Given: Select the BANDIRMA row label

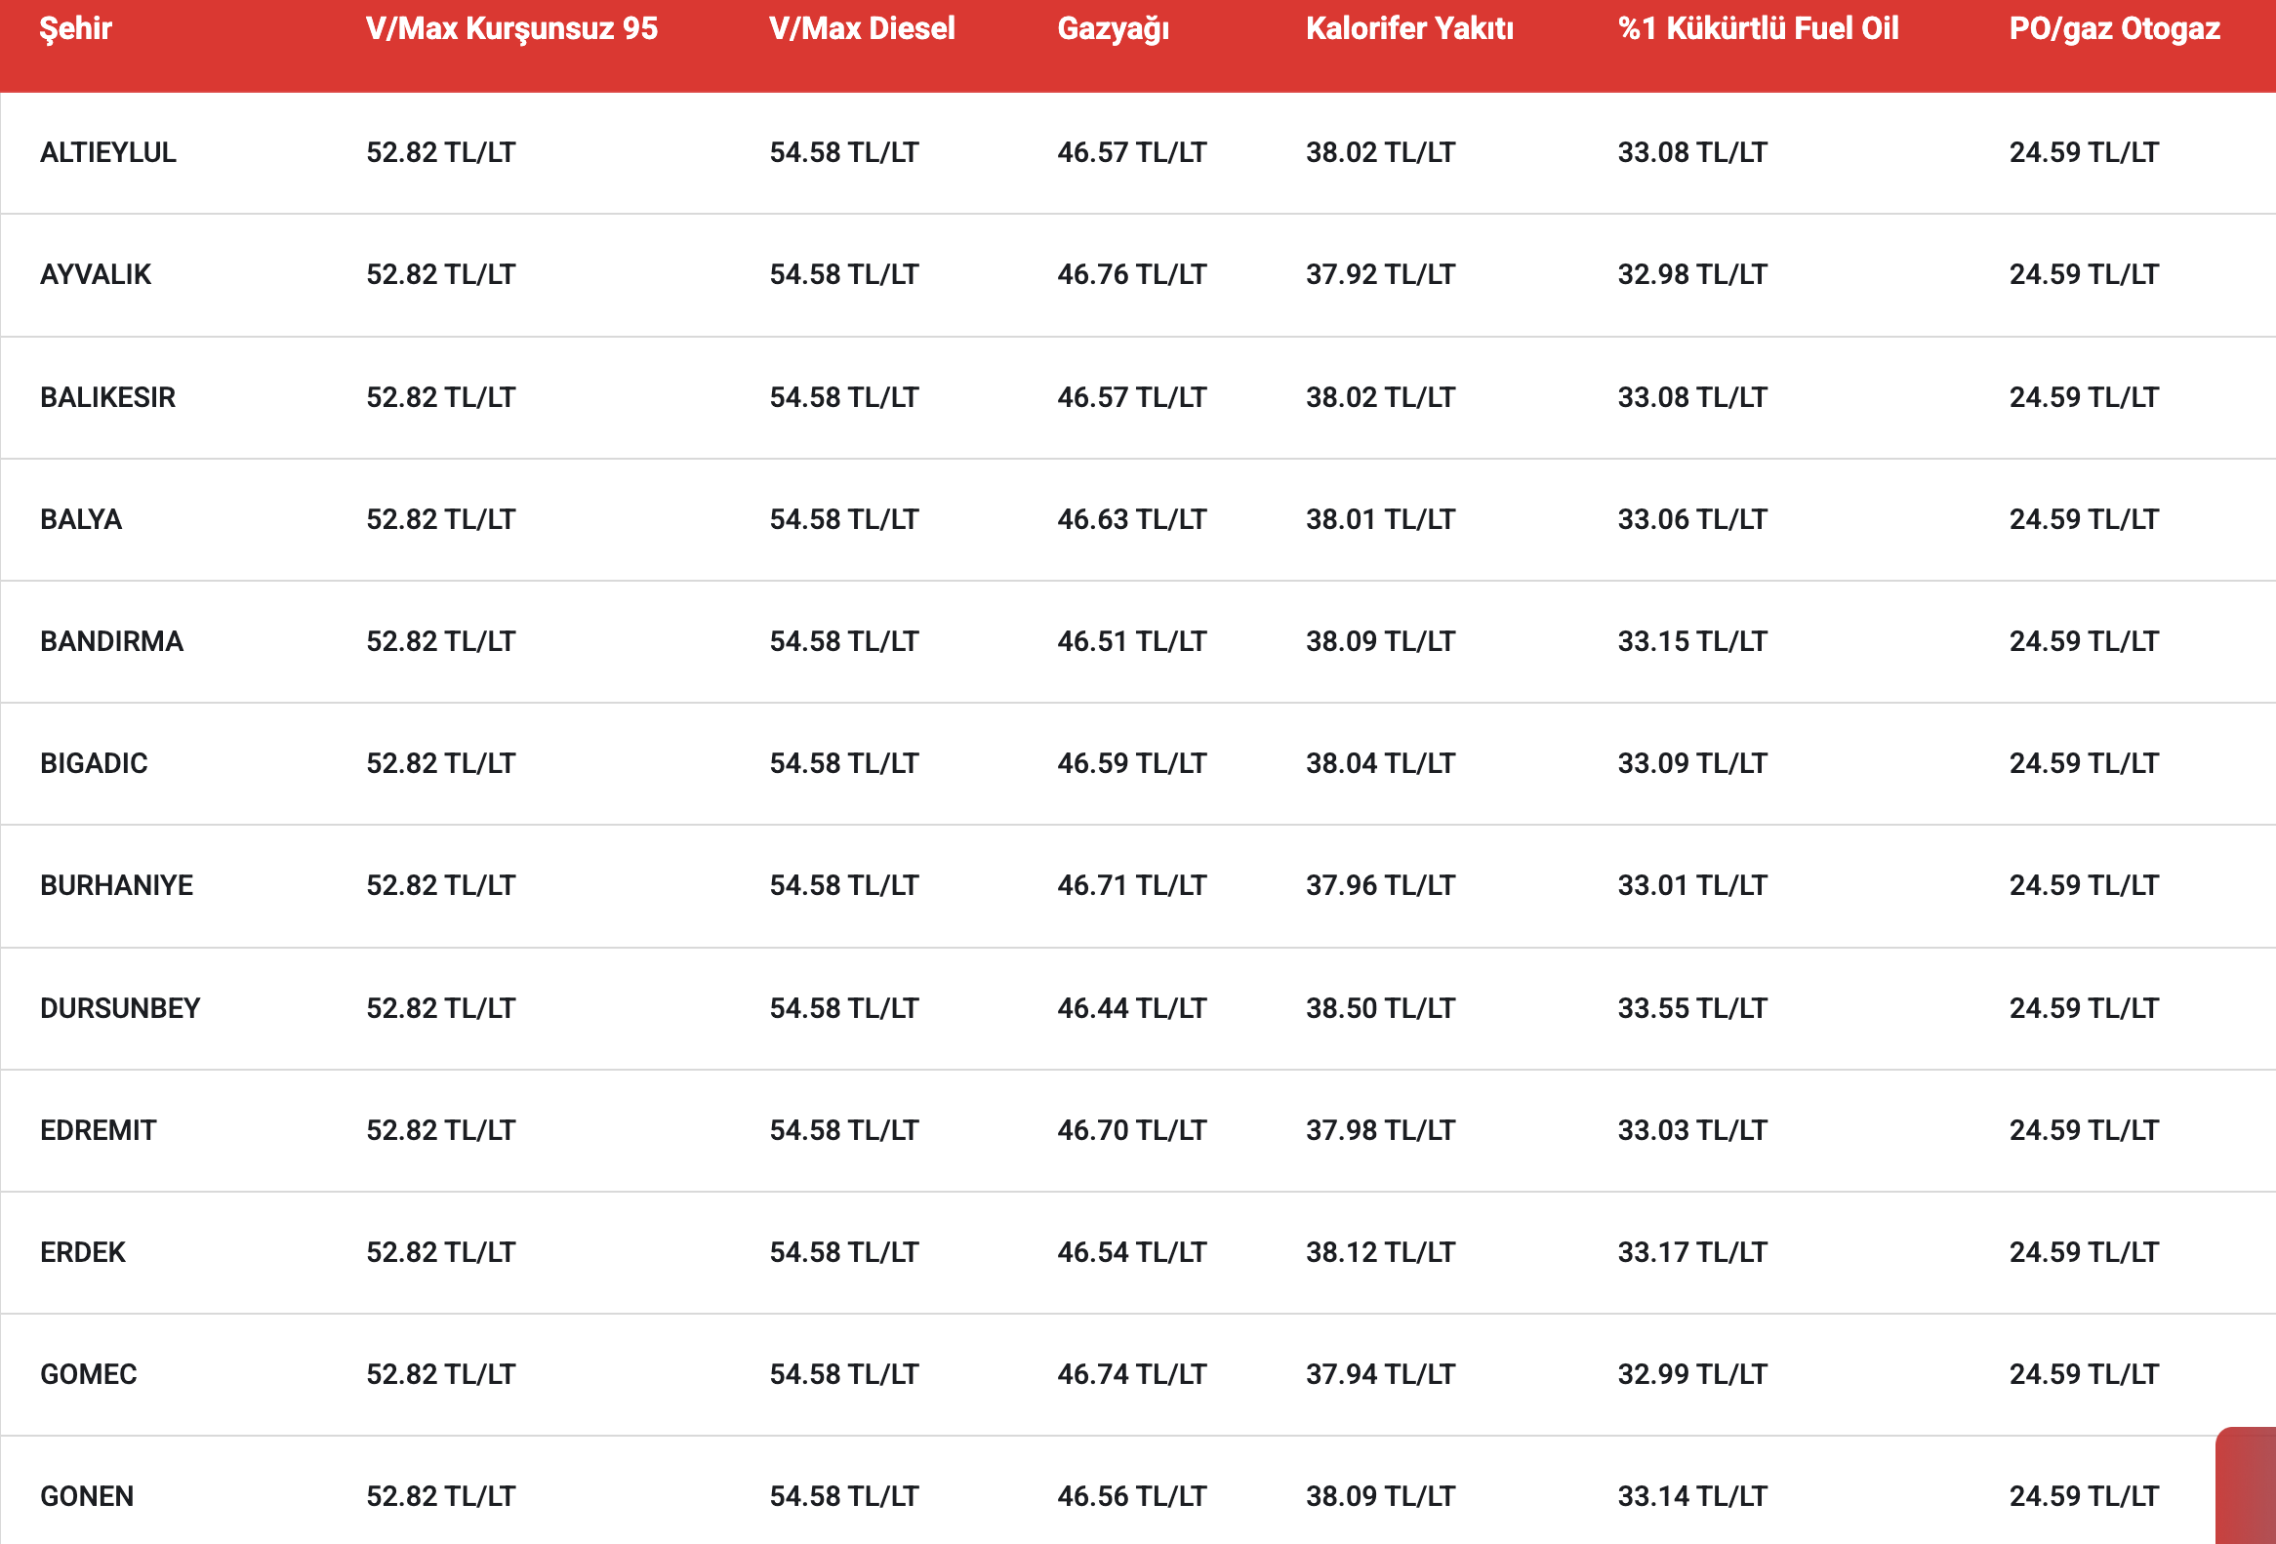Looking at the screenshot, I should coord(111,641).
